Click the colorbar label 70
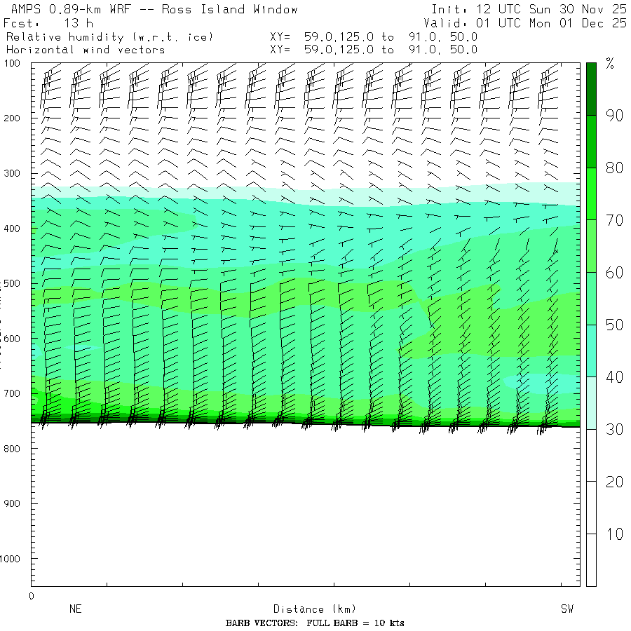The height and width of the screenshot is (631, 631). [x=614, y=220]
